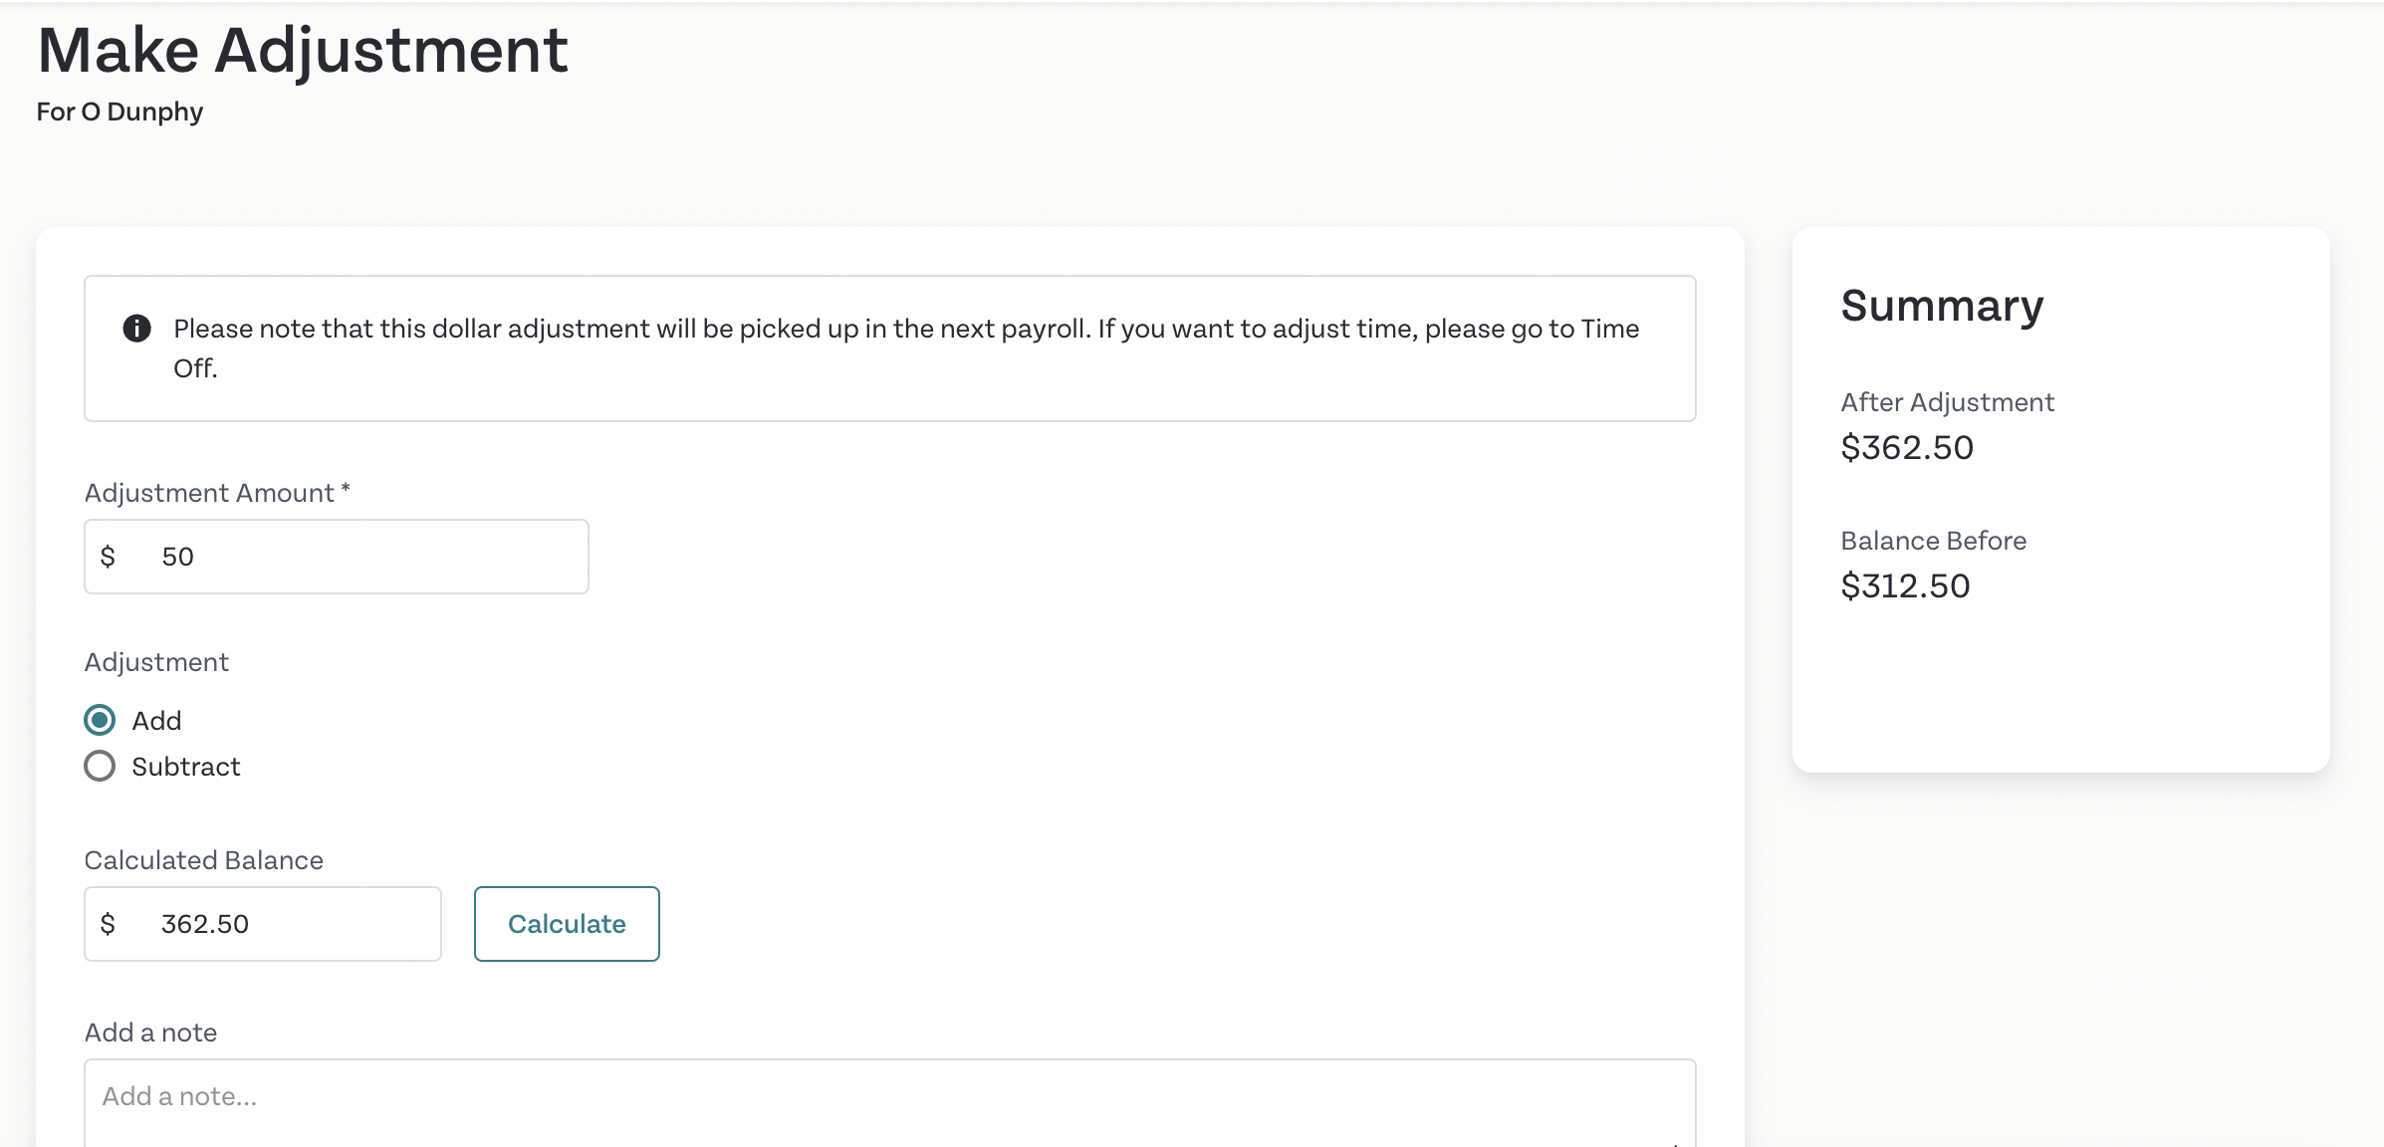Click the Make Adjustment page heading

[x=303, y=50]
